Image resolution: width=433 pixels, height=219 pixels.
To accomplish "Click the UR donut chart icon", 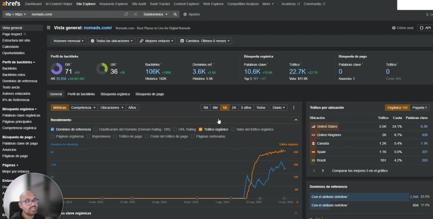I will (102, 69).
